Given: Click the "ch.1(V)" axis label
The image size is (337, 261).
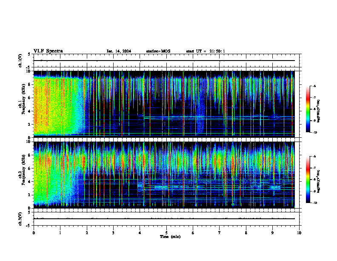Looking at the screenshot, I should 20,61.
